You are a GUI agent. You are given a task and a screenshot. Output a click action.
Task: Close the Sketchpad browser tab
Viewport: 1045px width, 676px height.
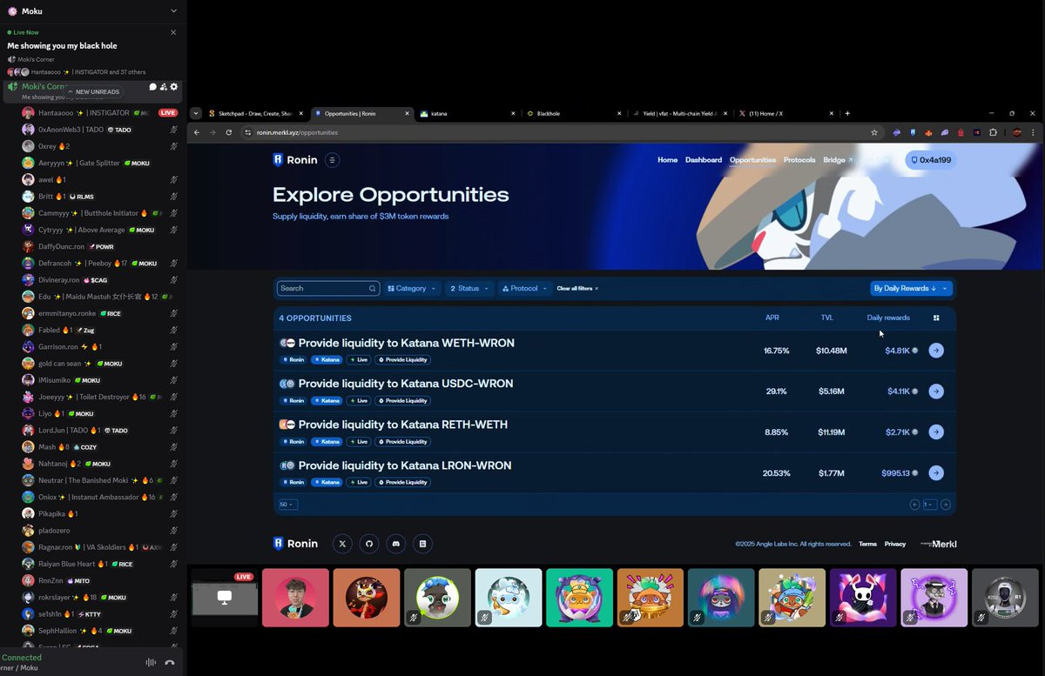point(301,113)
